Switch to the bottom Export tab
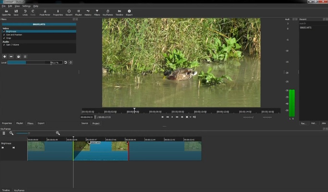The width and height of the screenshot is (328, 192). [41, 123]
